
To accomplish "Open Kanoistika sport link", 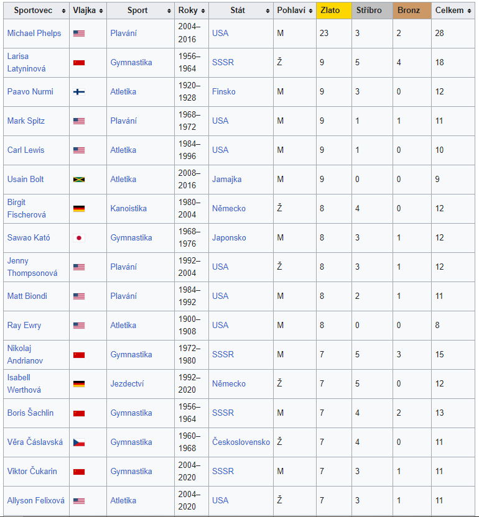I will [x=128, y=208].
